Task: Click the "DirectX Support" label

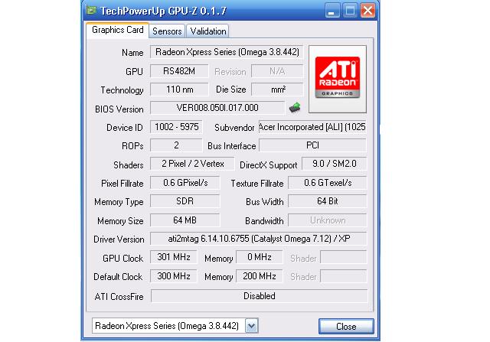Action: [268, 165]
